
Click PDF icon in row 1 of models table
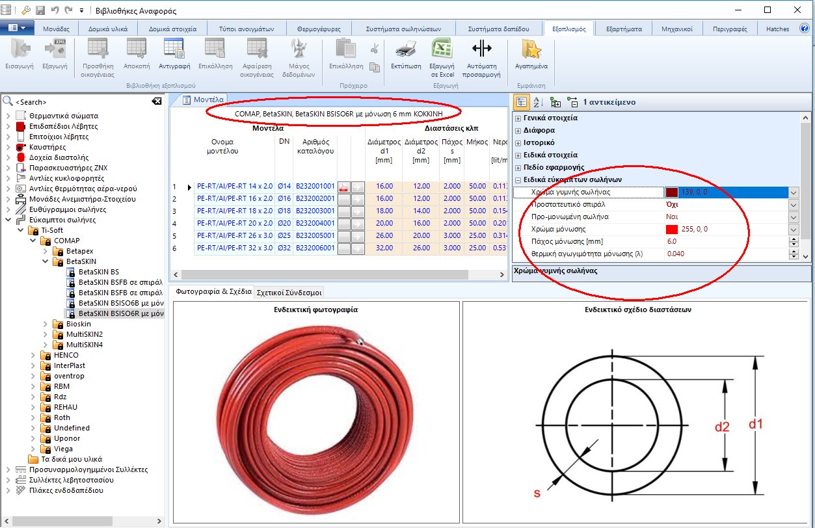click(x=344, y=187)
